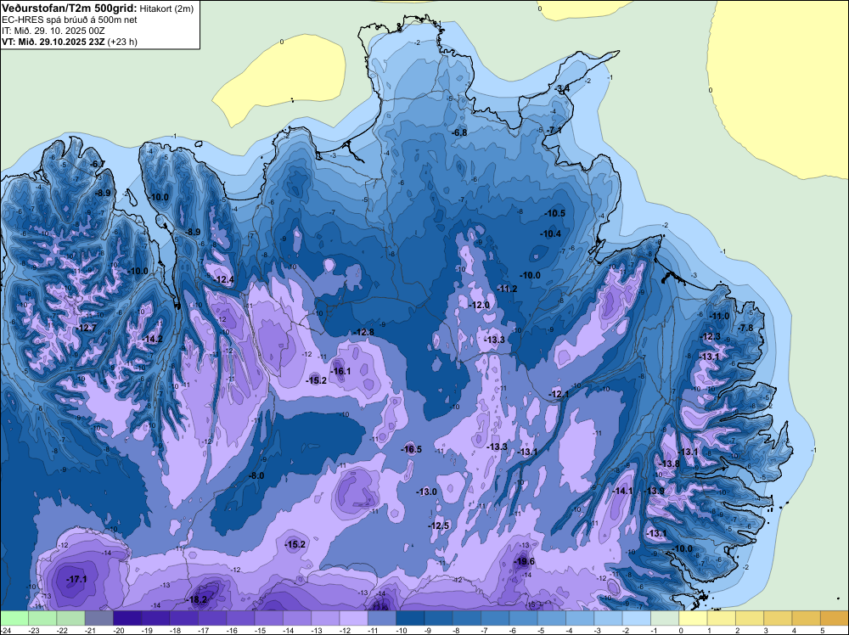Click the -11.2 temperature label
This screenshot has width=849, height=635.
(x=508, y=289)
